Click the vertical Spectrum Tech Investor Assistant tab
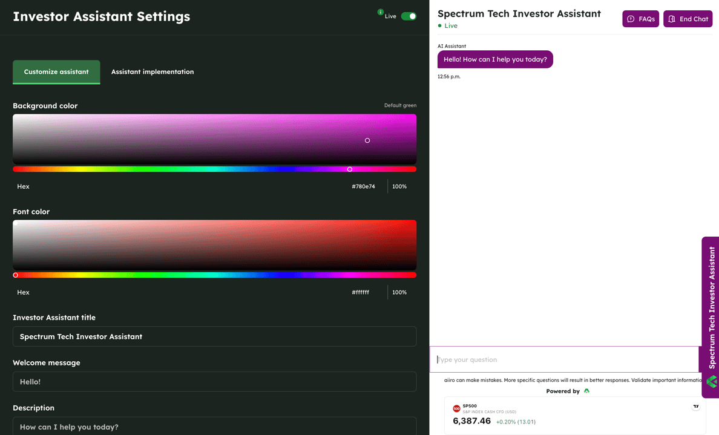The height and width of the screenshot is (435, 719). [712, 307]
